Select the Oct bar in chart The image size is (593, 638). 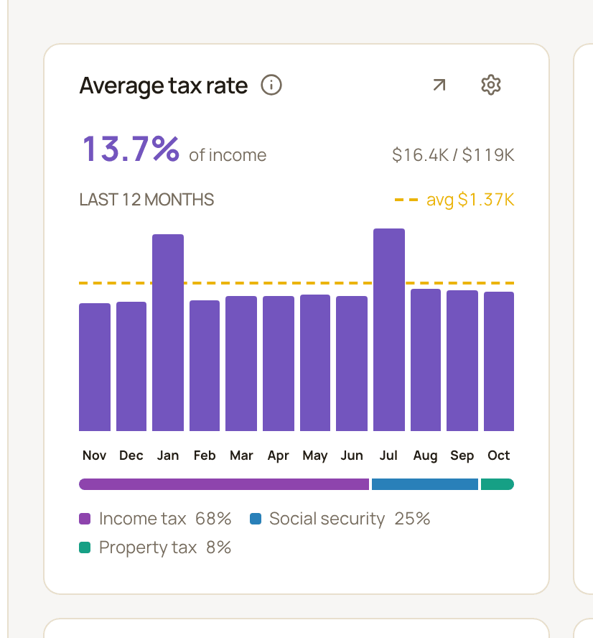tap(499, 361)
